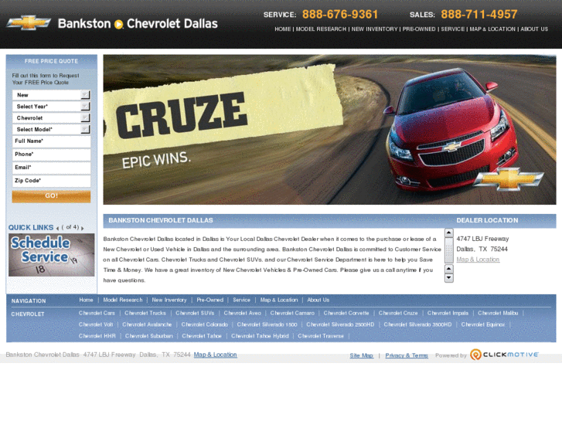Click the Full Name field
562x421 pixels.
pos(51,141)
